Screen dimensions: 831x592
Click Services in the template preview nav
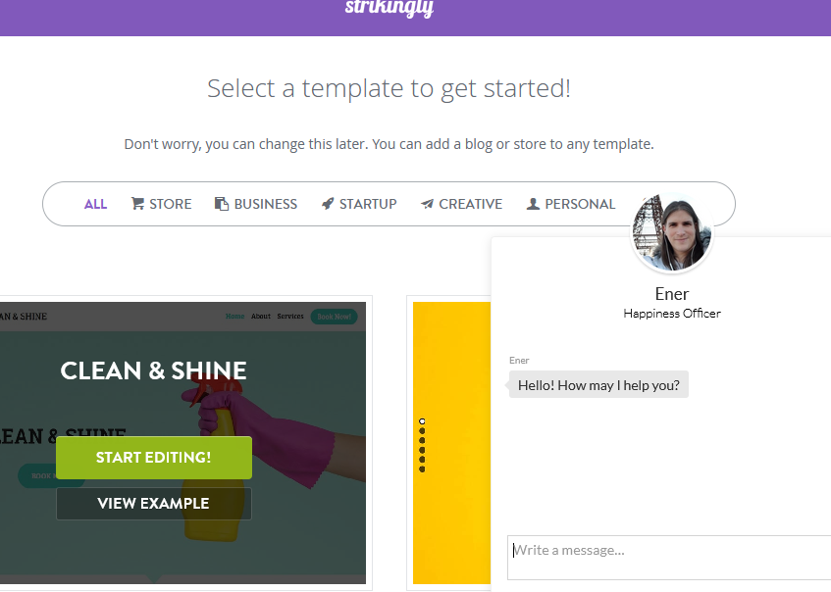pos(290,317)
